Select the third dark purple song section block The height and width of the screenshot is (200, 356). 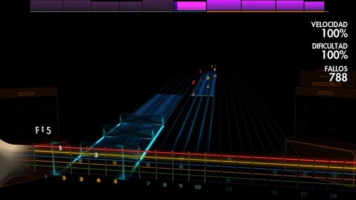[x=105, y=6]
